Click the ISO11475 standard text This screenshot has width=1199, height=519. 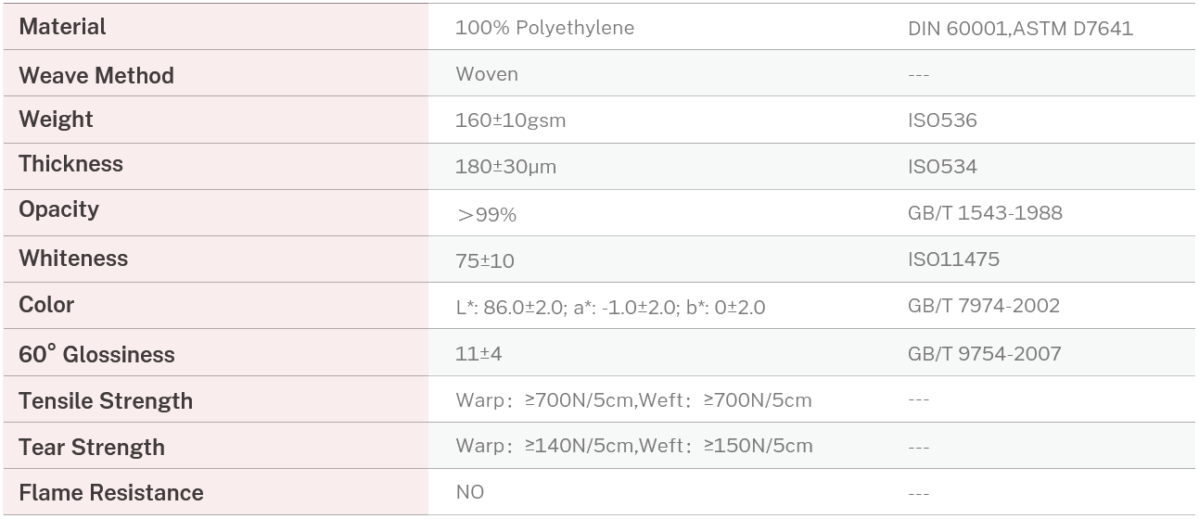click(953, 259)
